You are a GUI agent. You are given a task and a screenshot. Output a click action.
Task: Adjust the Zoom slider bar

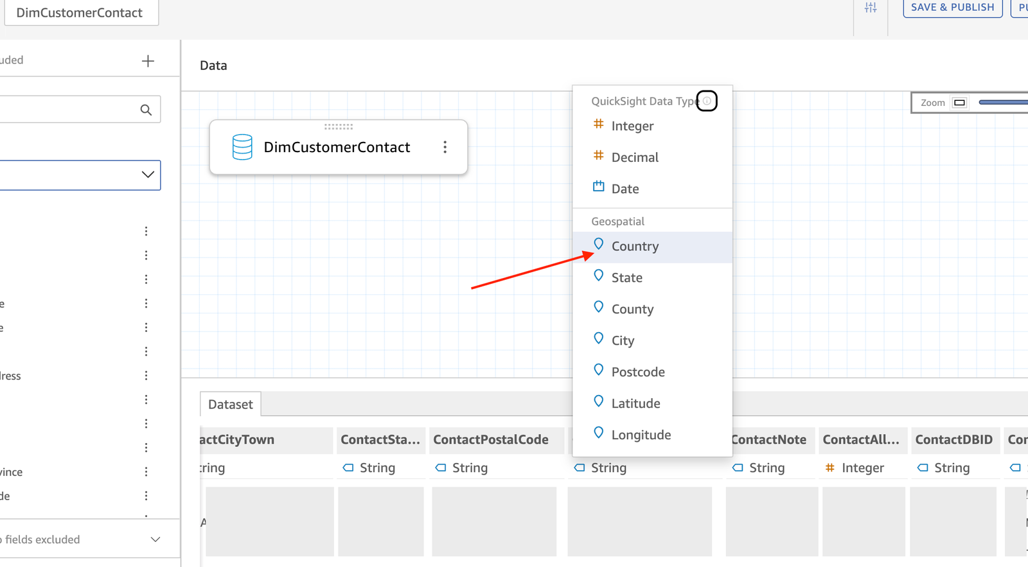click(1003, 103)
